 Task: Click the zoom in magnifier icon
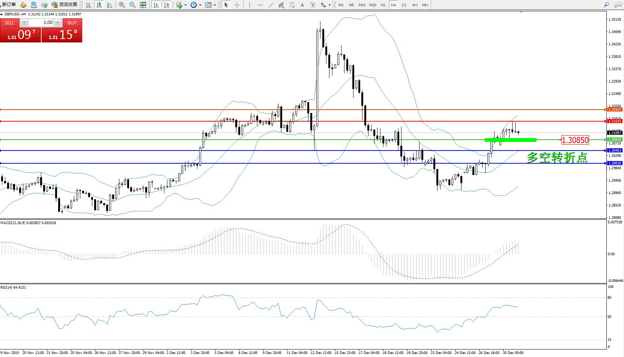[122, 5]
